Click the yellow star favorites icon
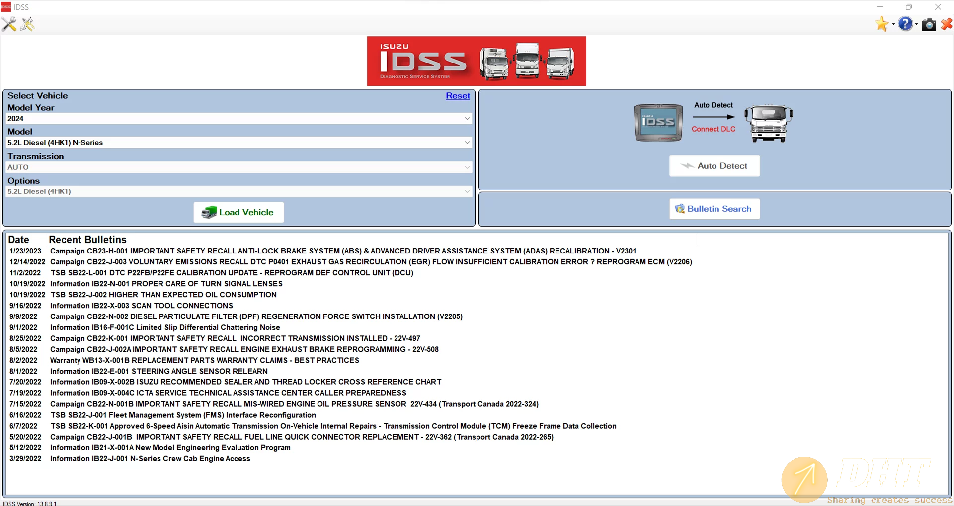The height and width of the screenshot is (506, 954). (x=882, y=24)
